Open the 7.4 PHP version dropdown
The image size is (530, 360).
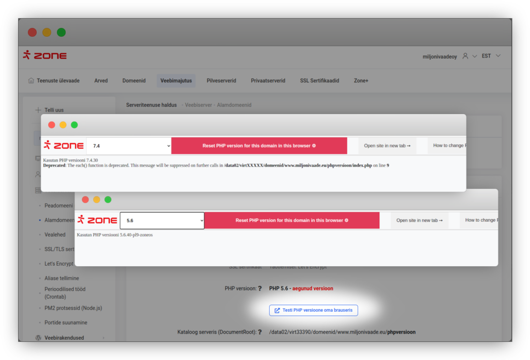click(129, 146)
